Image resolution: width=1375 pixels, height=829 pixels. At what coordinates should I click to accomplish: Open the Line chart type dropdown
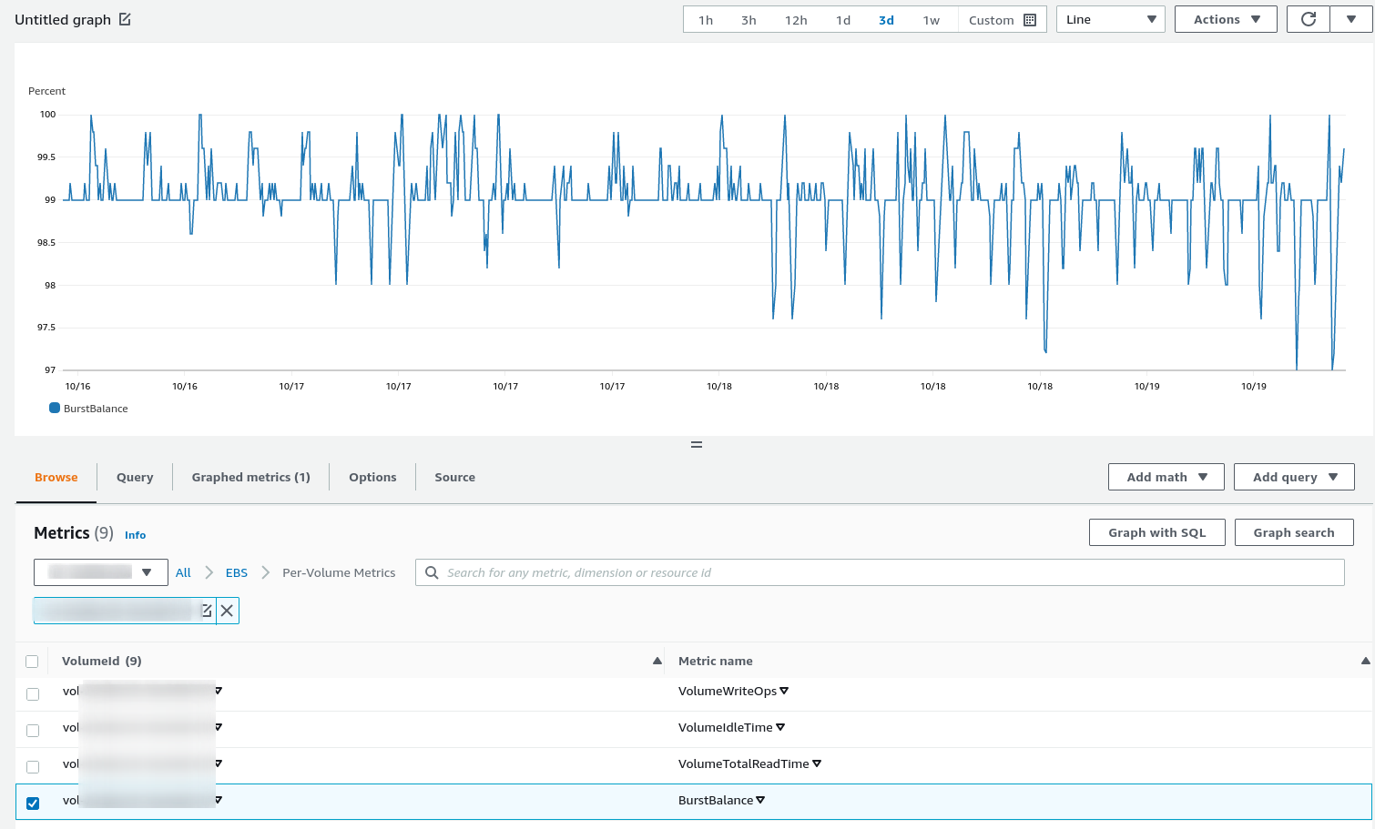(1110, 18)
